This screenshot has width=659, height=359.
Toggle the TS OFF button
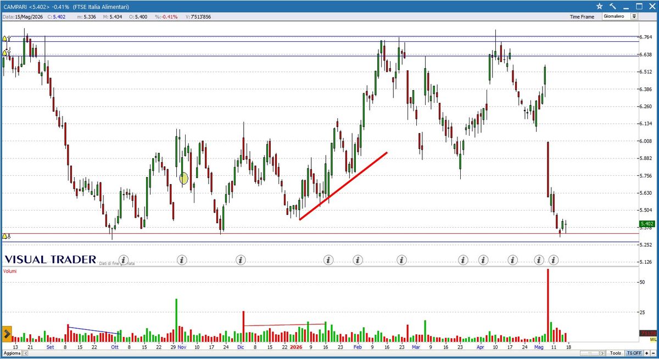tap(634, 353)
